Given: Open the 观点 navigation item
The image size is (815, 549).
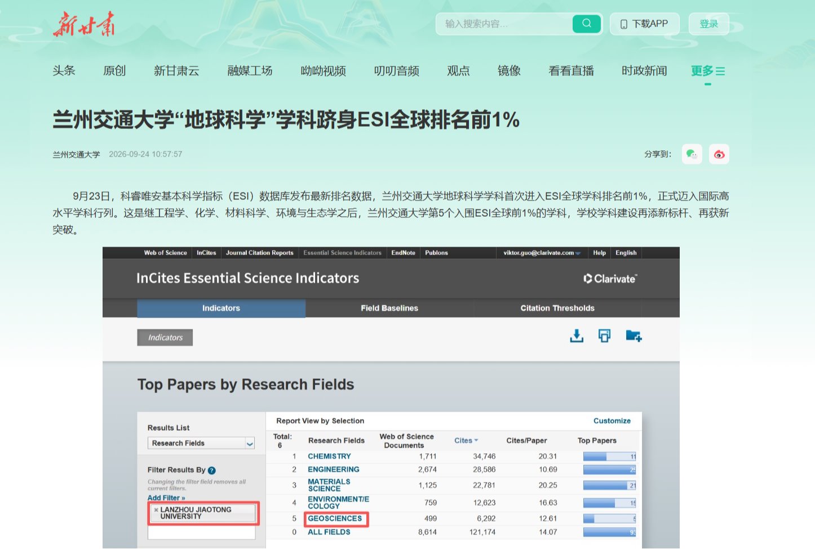Looking at the screenshot, I should pyautogui.click(x=458, y=70).
